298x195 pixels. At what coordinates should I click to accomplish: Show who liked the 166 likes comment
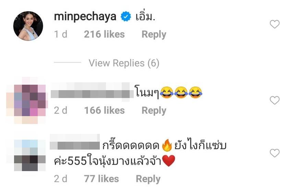point(104,111)
